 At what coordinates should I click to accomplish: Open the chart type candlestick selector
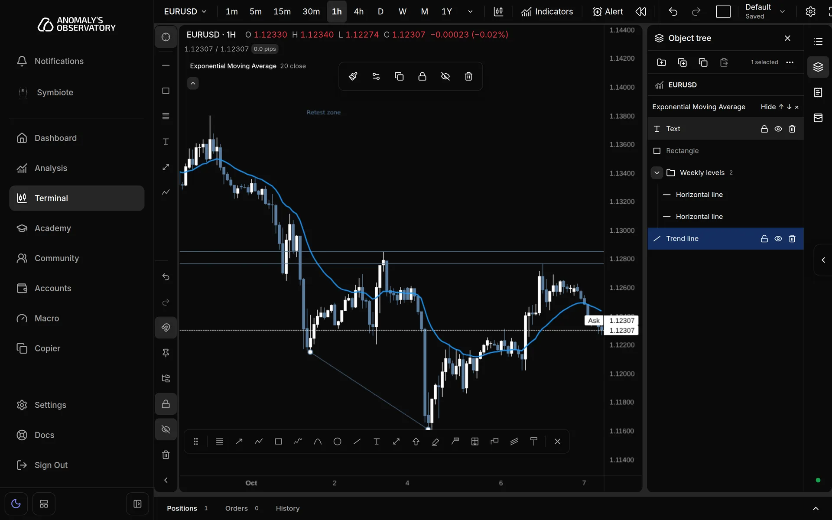tap(498, 12)
